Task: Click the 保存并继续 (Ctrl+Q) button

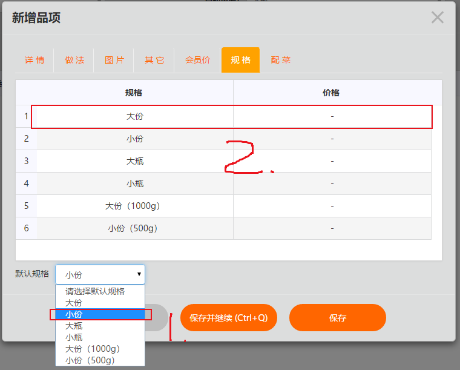Action: pyautogui.click(x=229, y=318)
